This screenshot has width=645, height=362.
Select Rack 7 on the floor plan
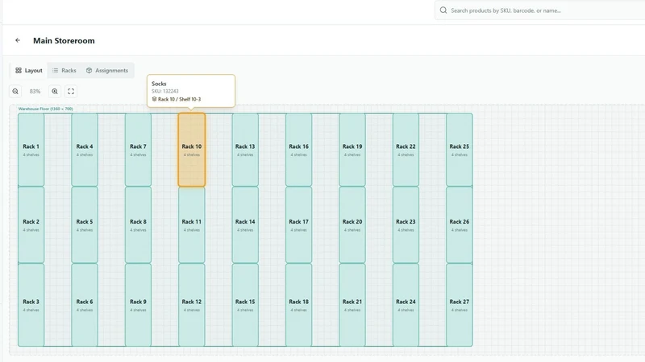(x=138, y=150)
